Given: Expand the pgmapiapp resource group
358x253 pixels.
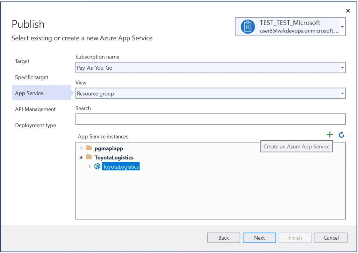Looking at the screenshot, I should pos(81,148).
